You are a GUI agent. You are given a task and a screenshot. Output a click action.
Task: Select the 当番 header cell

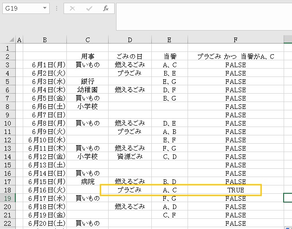click(x=169, y=57)
